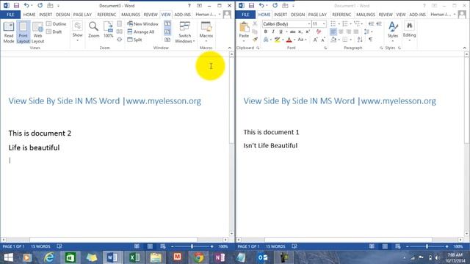
Task: Open the Zoom dialog magnifier in Document3
Action: [93, 30]
